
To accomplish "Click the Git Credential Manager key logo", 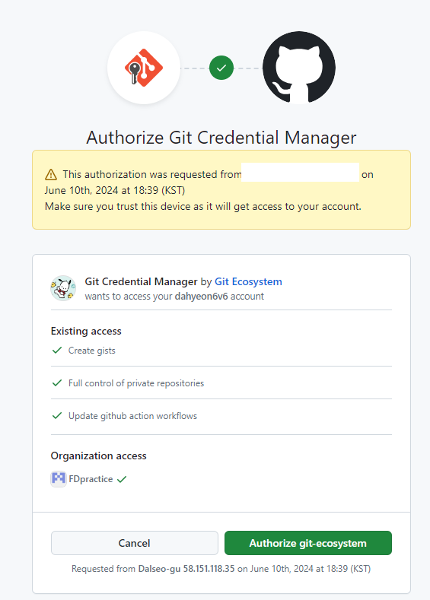I will (144, 68).
